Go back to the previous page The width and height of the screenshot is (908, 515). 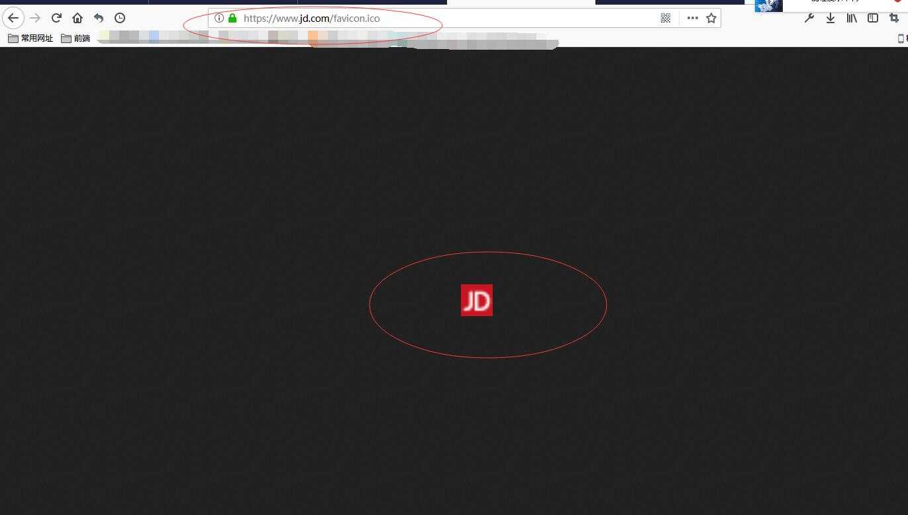click(x=13, y=18)
